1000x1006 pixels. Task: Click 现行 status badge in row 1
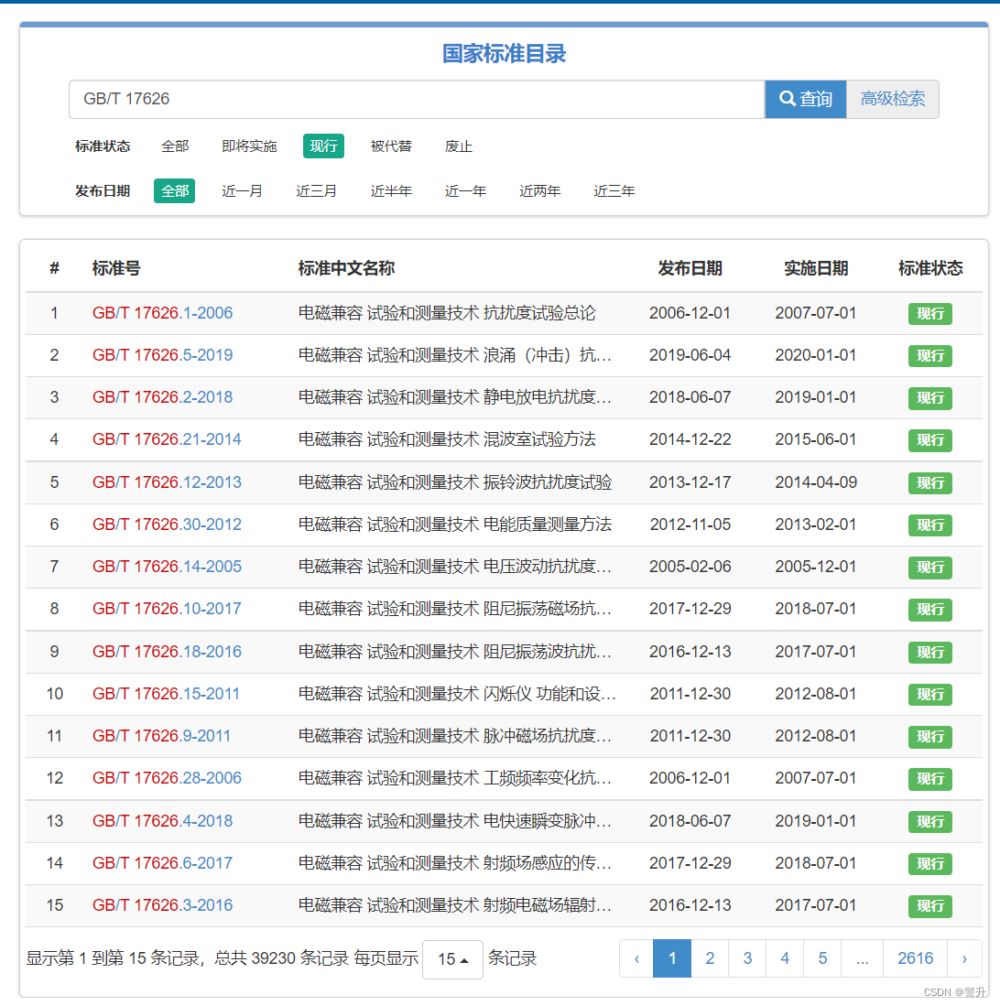click(929, 314)
